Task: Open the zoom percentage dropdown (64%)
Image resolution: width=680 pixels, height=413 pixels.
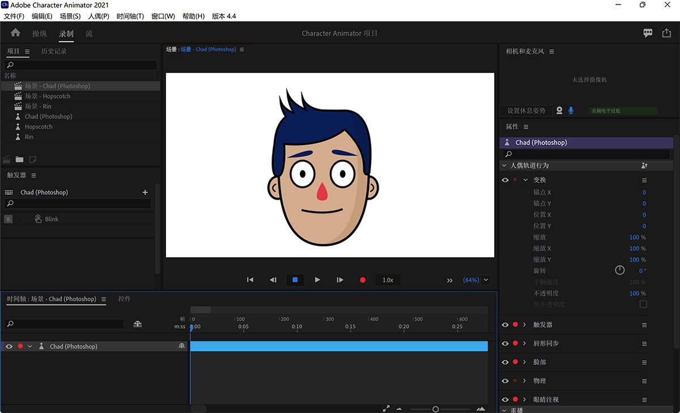Action: click(486, 280)
